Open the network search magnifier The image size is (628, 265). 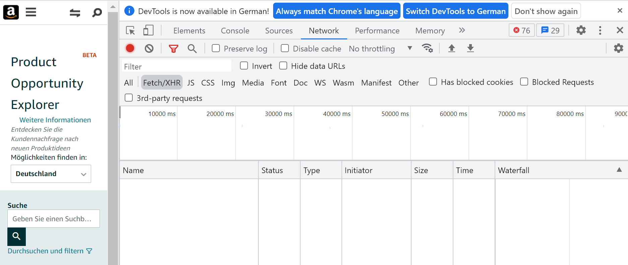(x=192, y=49)
